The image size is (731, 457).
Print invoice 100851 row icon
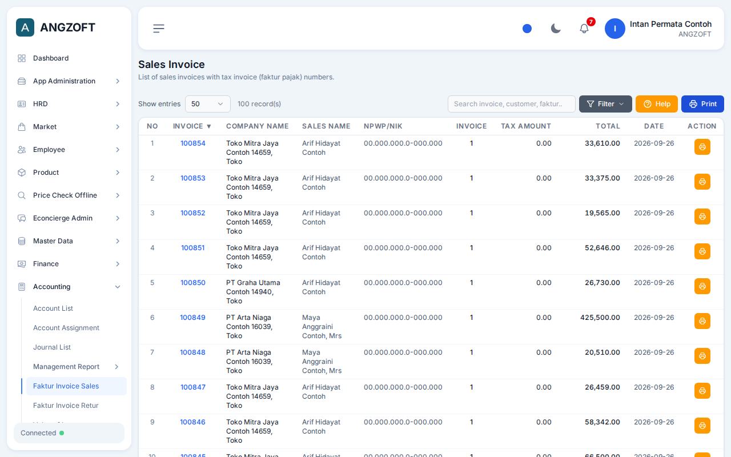702,251
